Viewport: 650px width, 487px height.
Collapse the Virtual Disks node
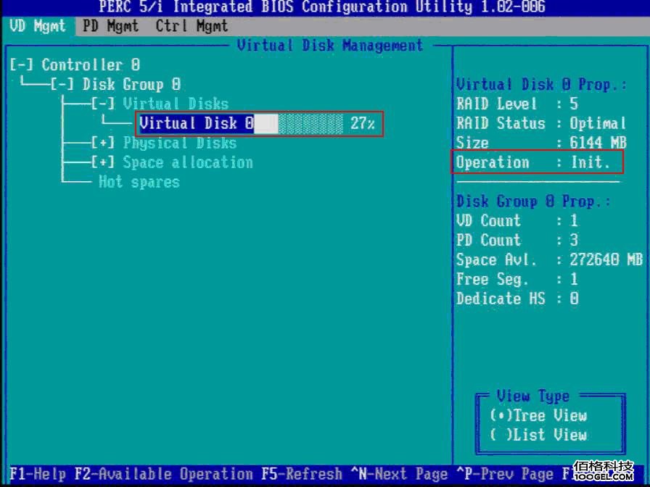[103, 104]
